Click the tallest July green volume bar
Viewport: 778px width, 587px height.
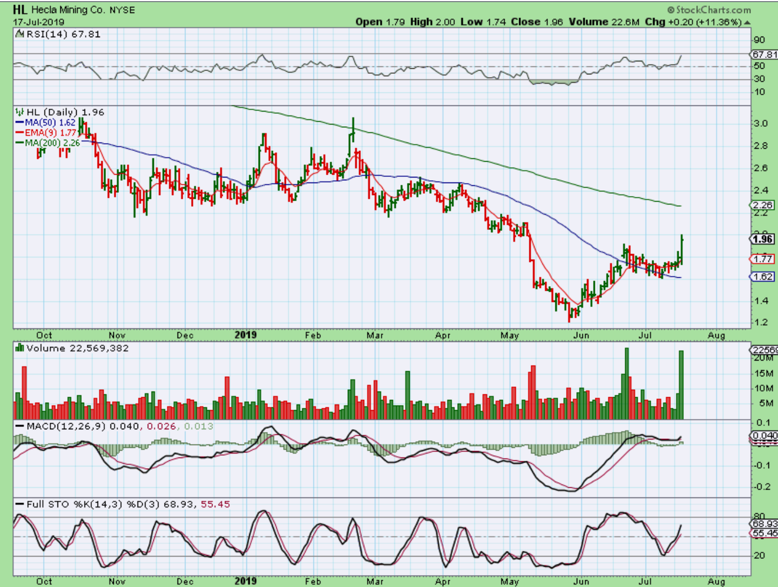click(x=681, y=385)
